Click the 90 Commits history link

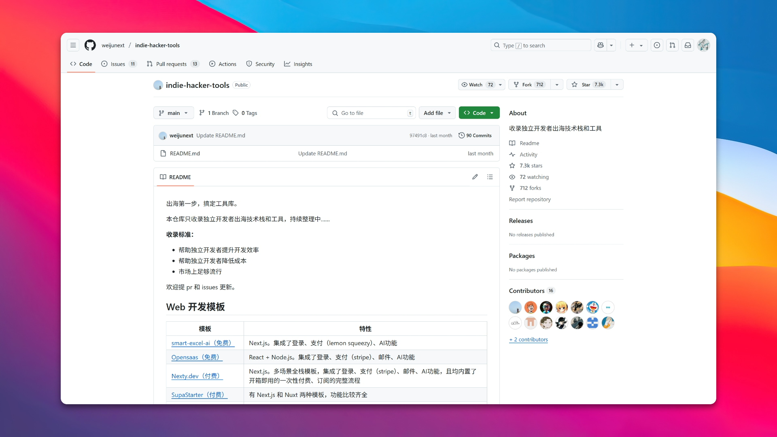point(475,136)
